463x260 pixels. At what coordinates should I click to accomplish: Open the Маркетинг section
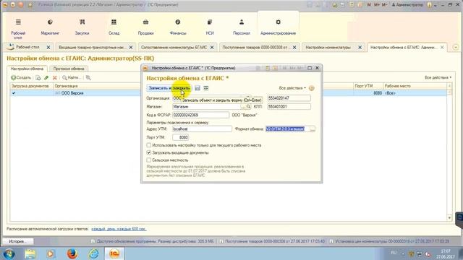coord(50,27)
